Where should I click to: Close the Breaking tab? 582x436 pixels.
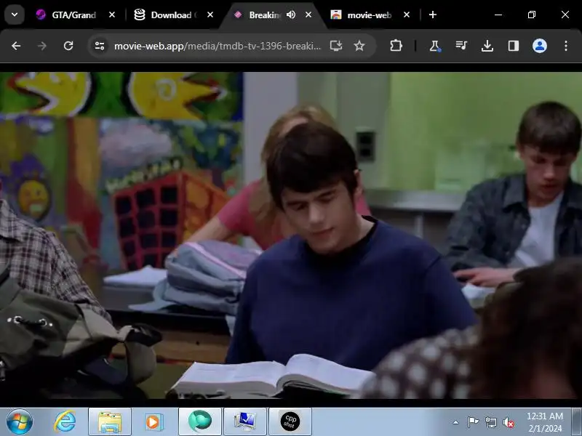click(x=308, y=15)
